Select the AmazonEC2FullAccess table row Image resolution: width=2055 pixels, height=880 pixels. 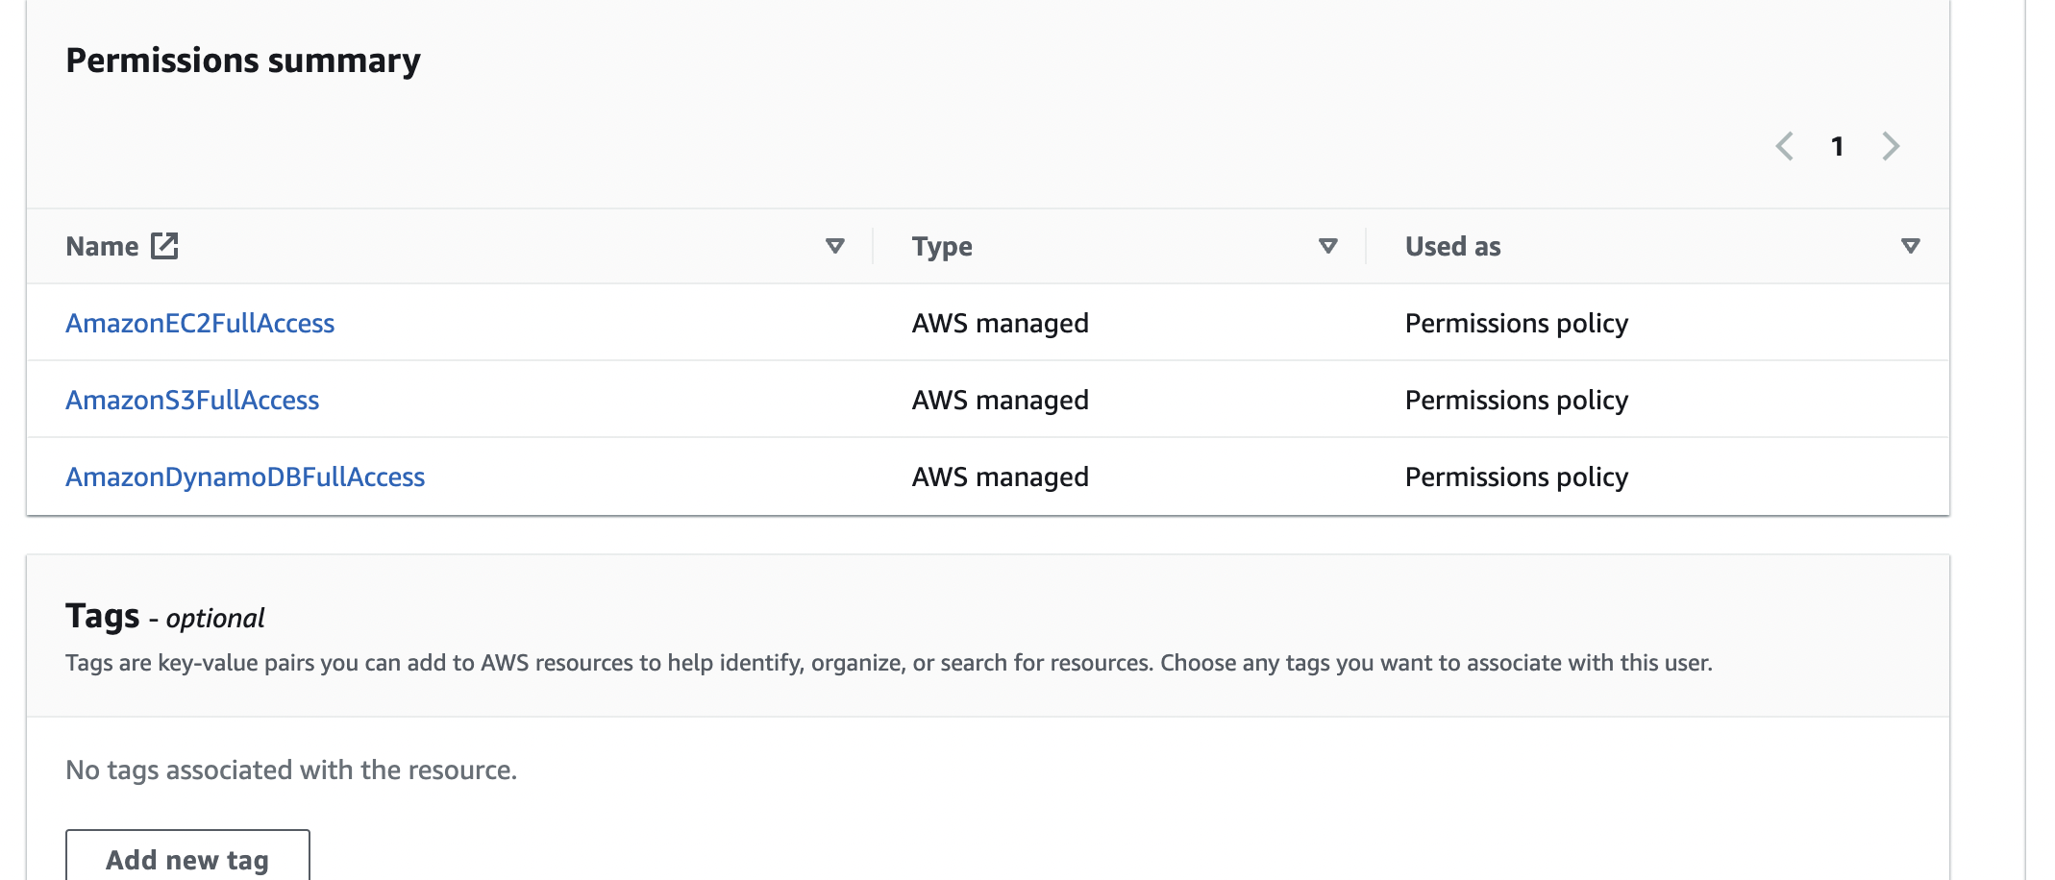(673, 323)
